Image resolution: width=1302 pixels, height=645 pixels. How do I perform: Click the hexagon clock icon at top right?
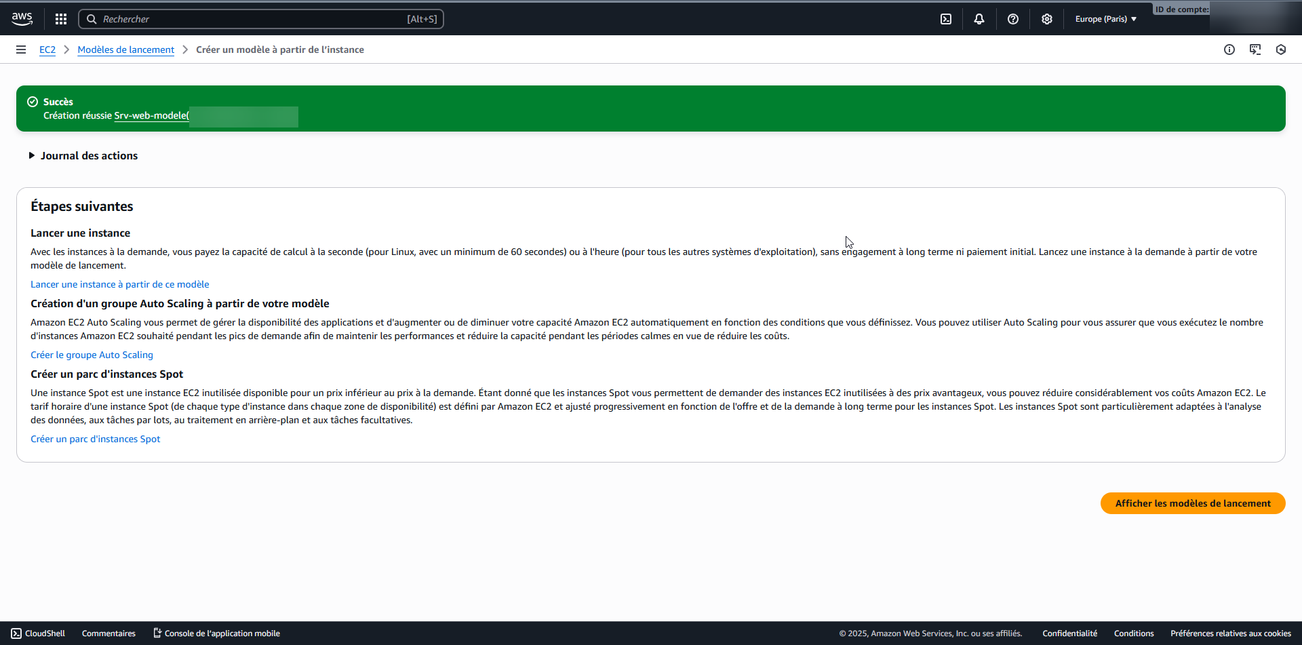pos(1281,50)
